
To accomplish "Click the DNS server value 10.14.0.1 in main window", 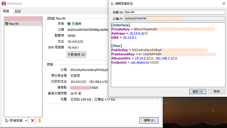I will [x=73, y=48].
